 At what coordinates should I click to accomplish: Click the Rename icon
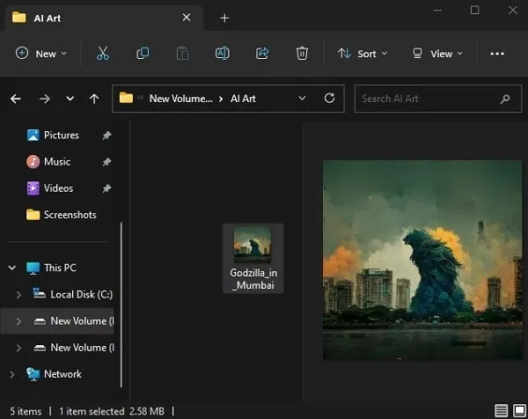coord(223,53)
